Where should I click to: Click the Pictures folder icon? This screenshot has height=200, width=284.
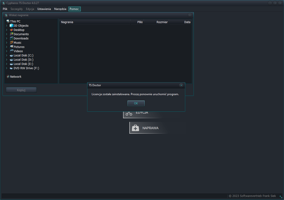(11, 47)
